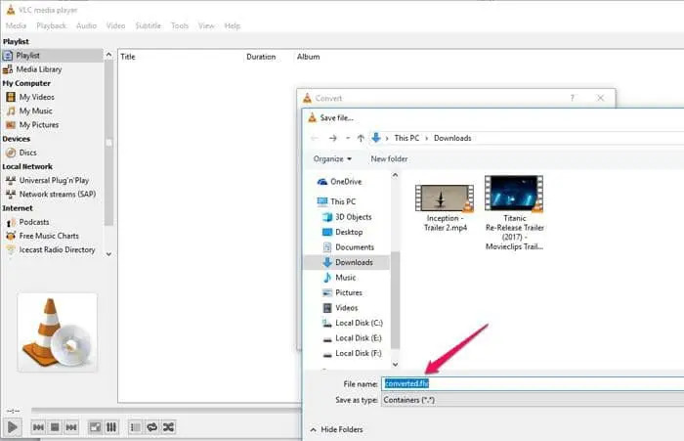Viewport: 684px width, 441px height.
Task: Click the New folder button
Action: [389, 158]
